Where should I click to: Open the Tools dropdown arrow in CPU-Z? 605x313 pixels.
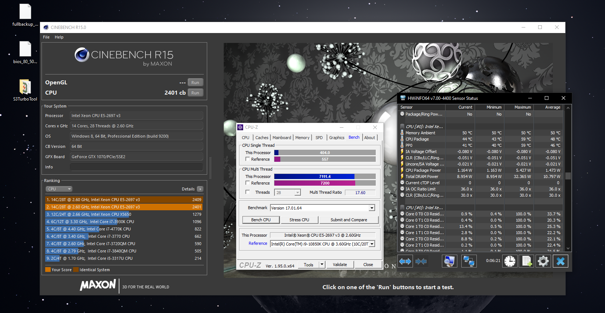click(322, 265)
